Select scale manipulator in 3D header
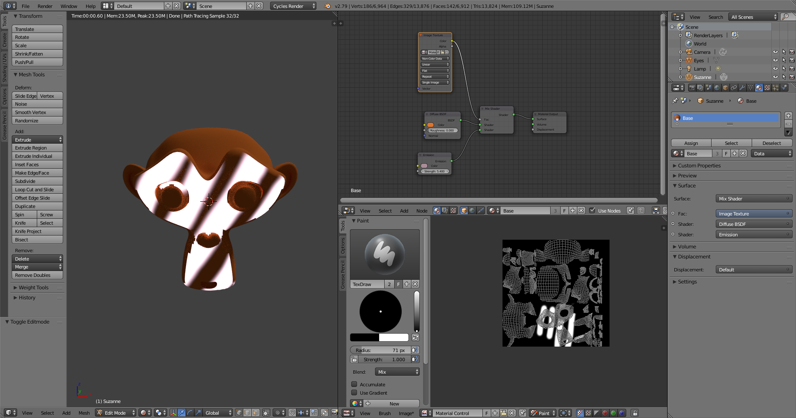This screenshot has width=796, height=418. (x=198, y=413)
